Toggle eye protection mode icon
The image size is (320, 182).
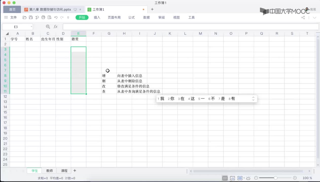click(248, 178)
